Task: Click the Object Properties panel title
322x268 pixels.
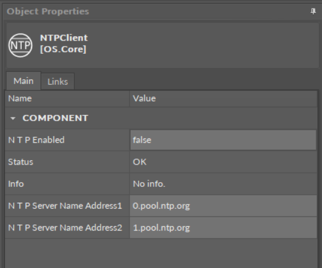Action: (48, 11)
